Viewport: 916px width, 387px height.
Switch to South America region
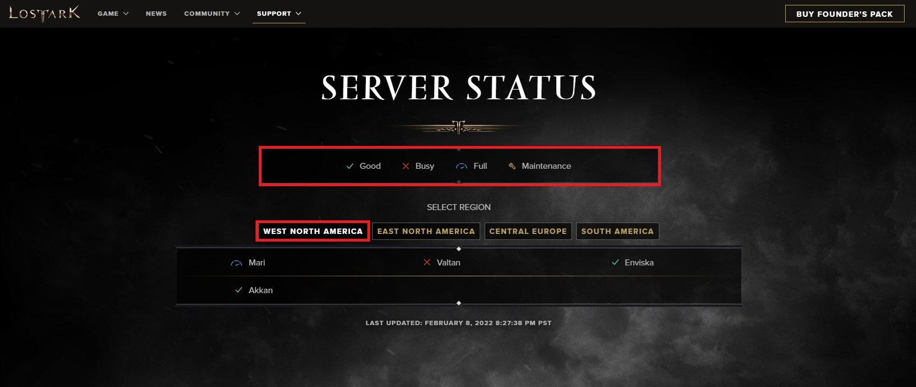618,231
